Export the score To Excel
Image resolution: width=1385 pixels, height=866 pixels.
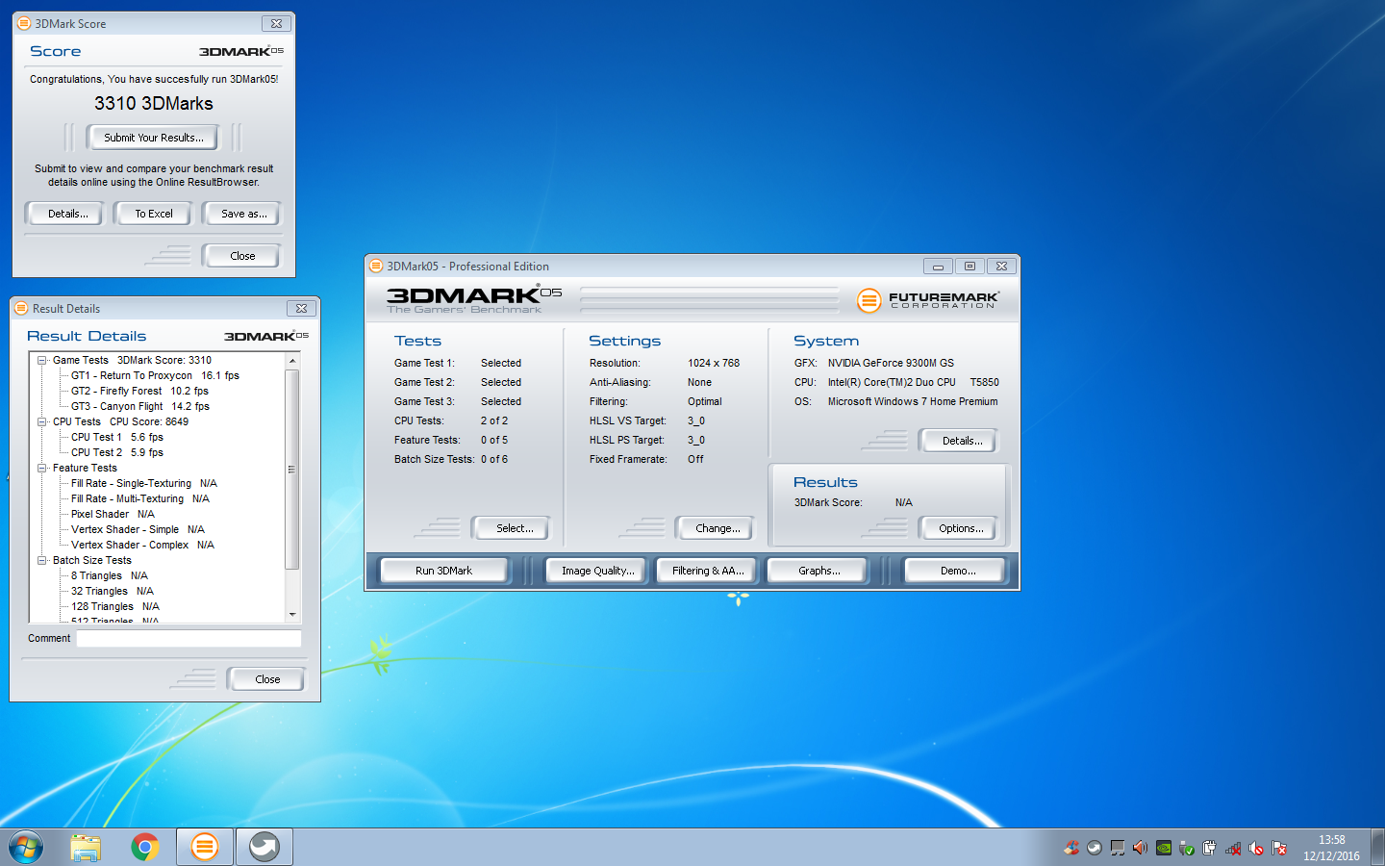pyautogui.click(x=154, y=214)
